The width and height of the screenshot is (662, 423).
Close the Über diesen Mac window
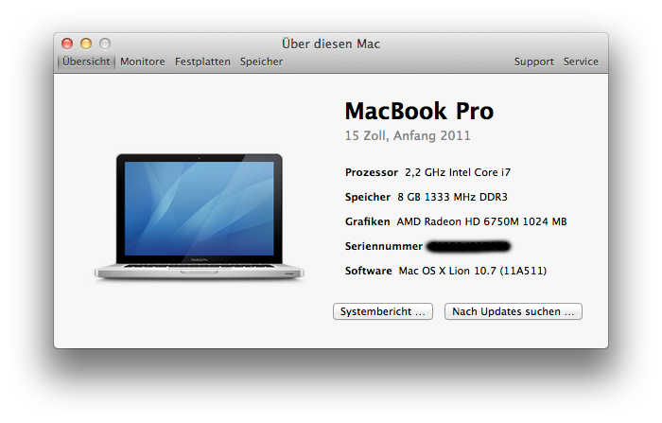67,44
